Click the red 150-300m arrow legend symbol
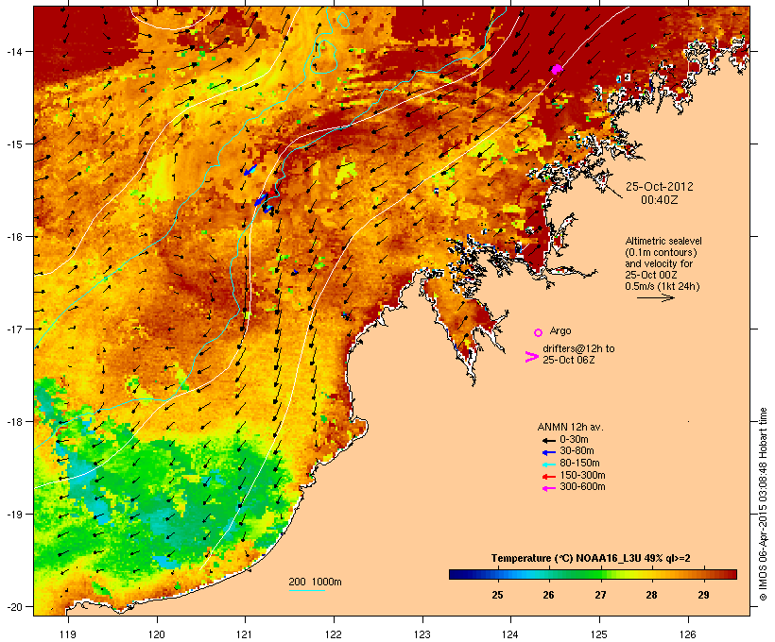 coord(548,477)
